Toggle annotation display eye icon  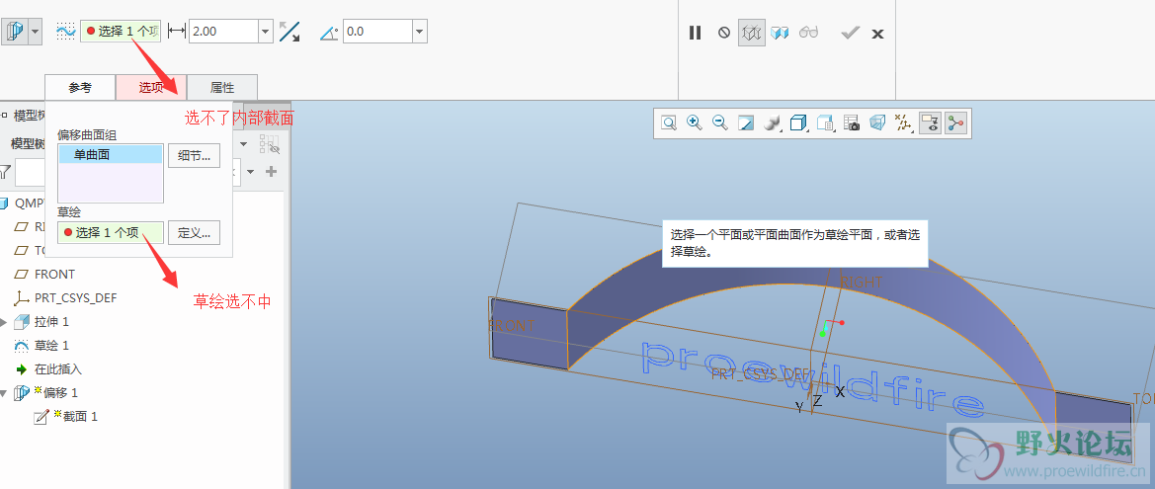tap(930, 122)
